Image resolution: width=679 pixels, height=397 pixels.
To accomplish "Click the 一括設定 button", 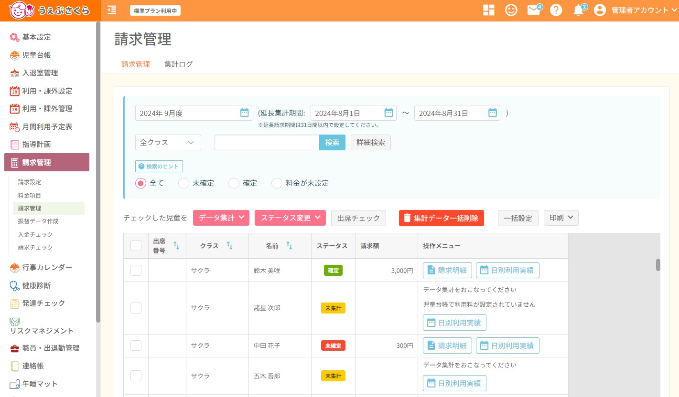I will click(x=518, y=218).
